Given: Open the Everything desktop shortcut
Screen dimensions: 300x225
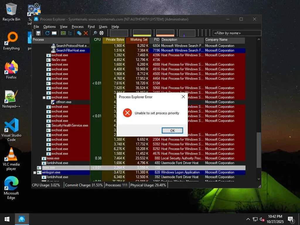Looking at the screenshot, I should pos(11,41).
